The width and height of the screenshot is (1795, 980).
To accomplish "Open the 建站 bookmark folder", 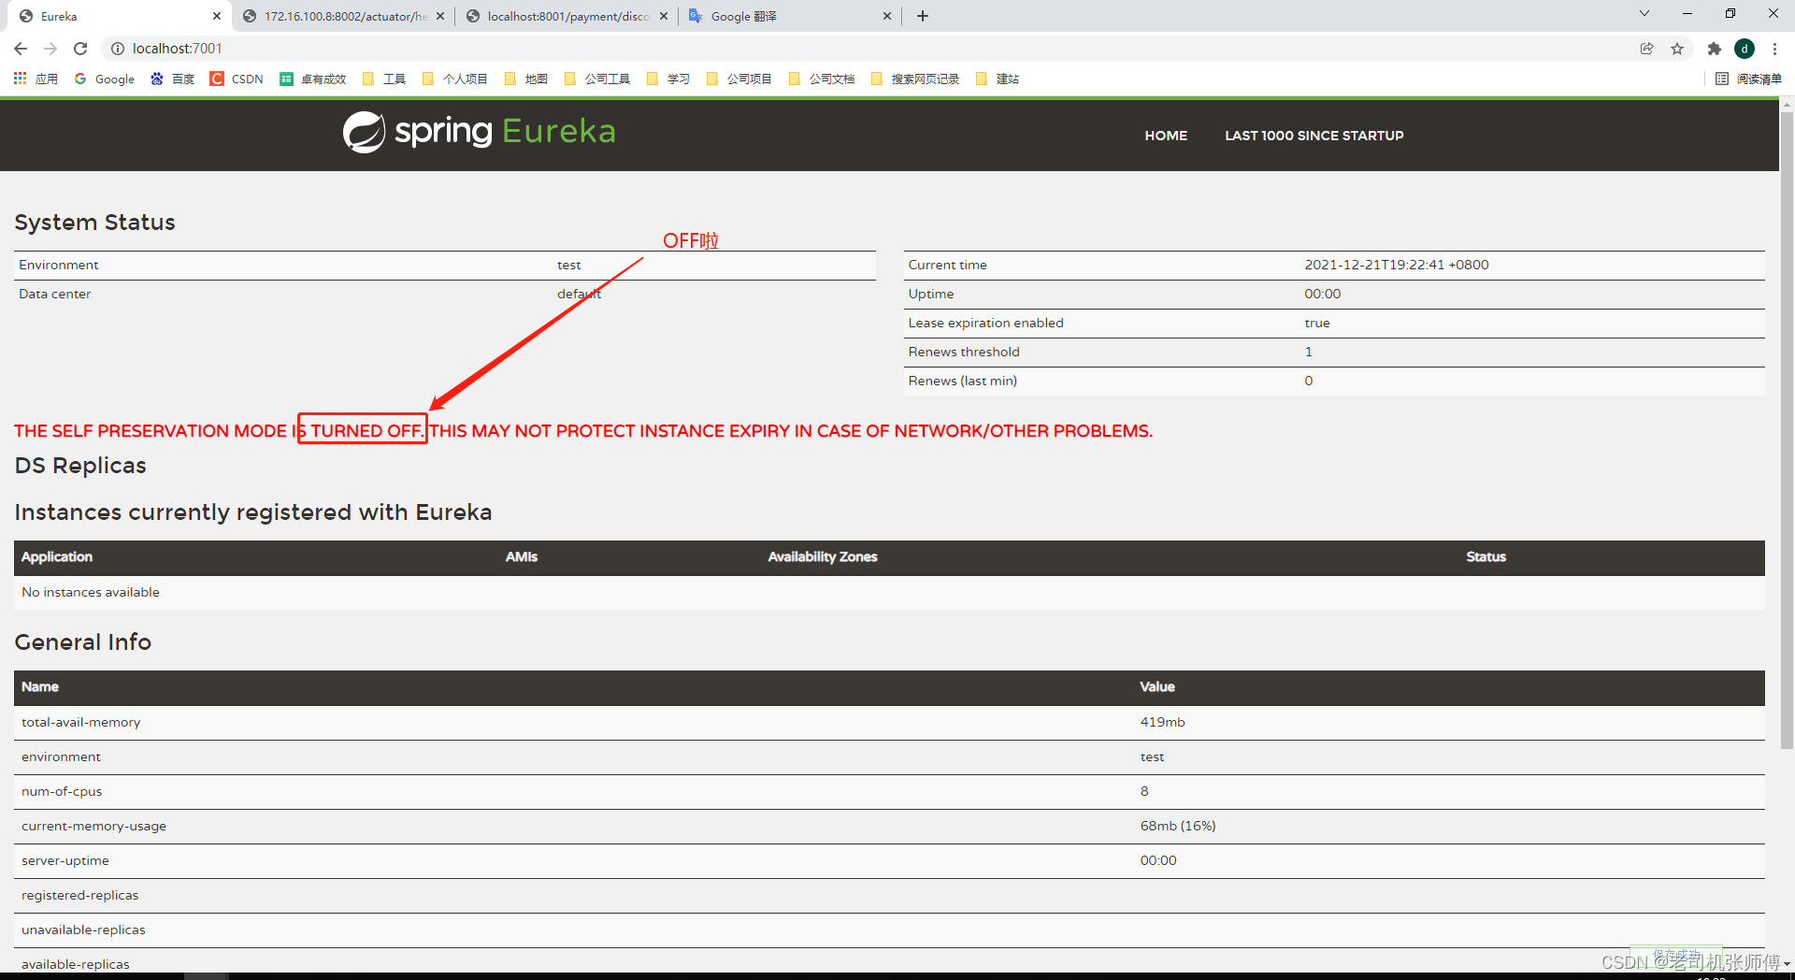I will (997, 79).
